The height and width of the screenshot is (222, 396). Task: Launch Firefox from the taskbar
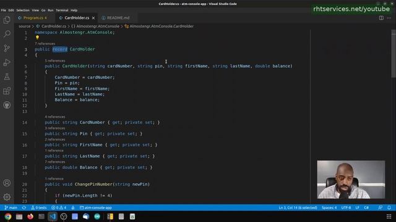[x=30, y=216]
